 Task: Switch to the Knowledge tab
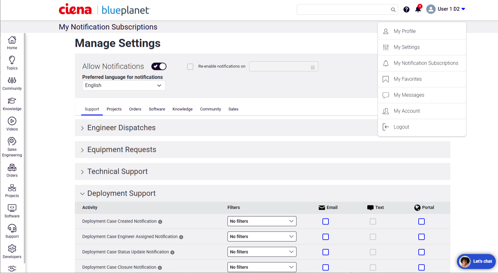(182, 109)
